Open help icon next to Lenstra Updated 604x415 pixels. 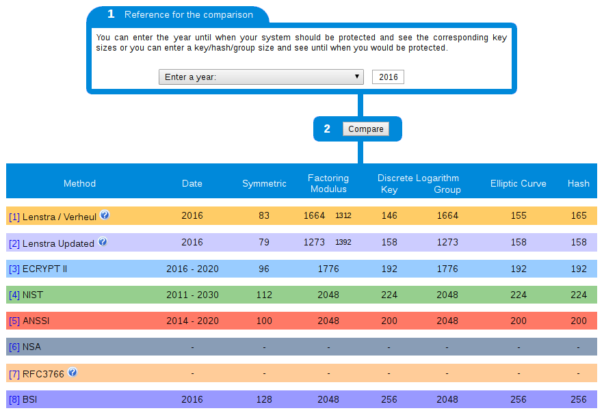point(103,242)
